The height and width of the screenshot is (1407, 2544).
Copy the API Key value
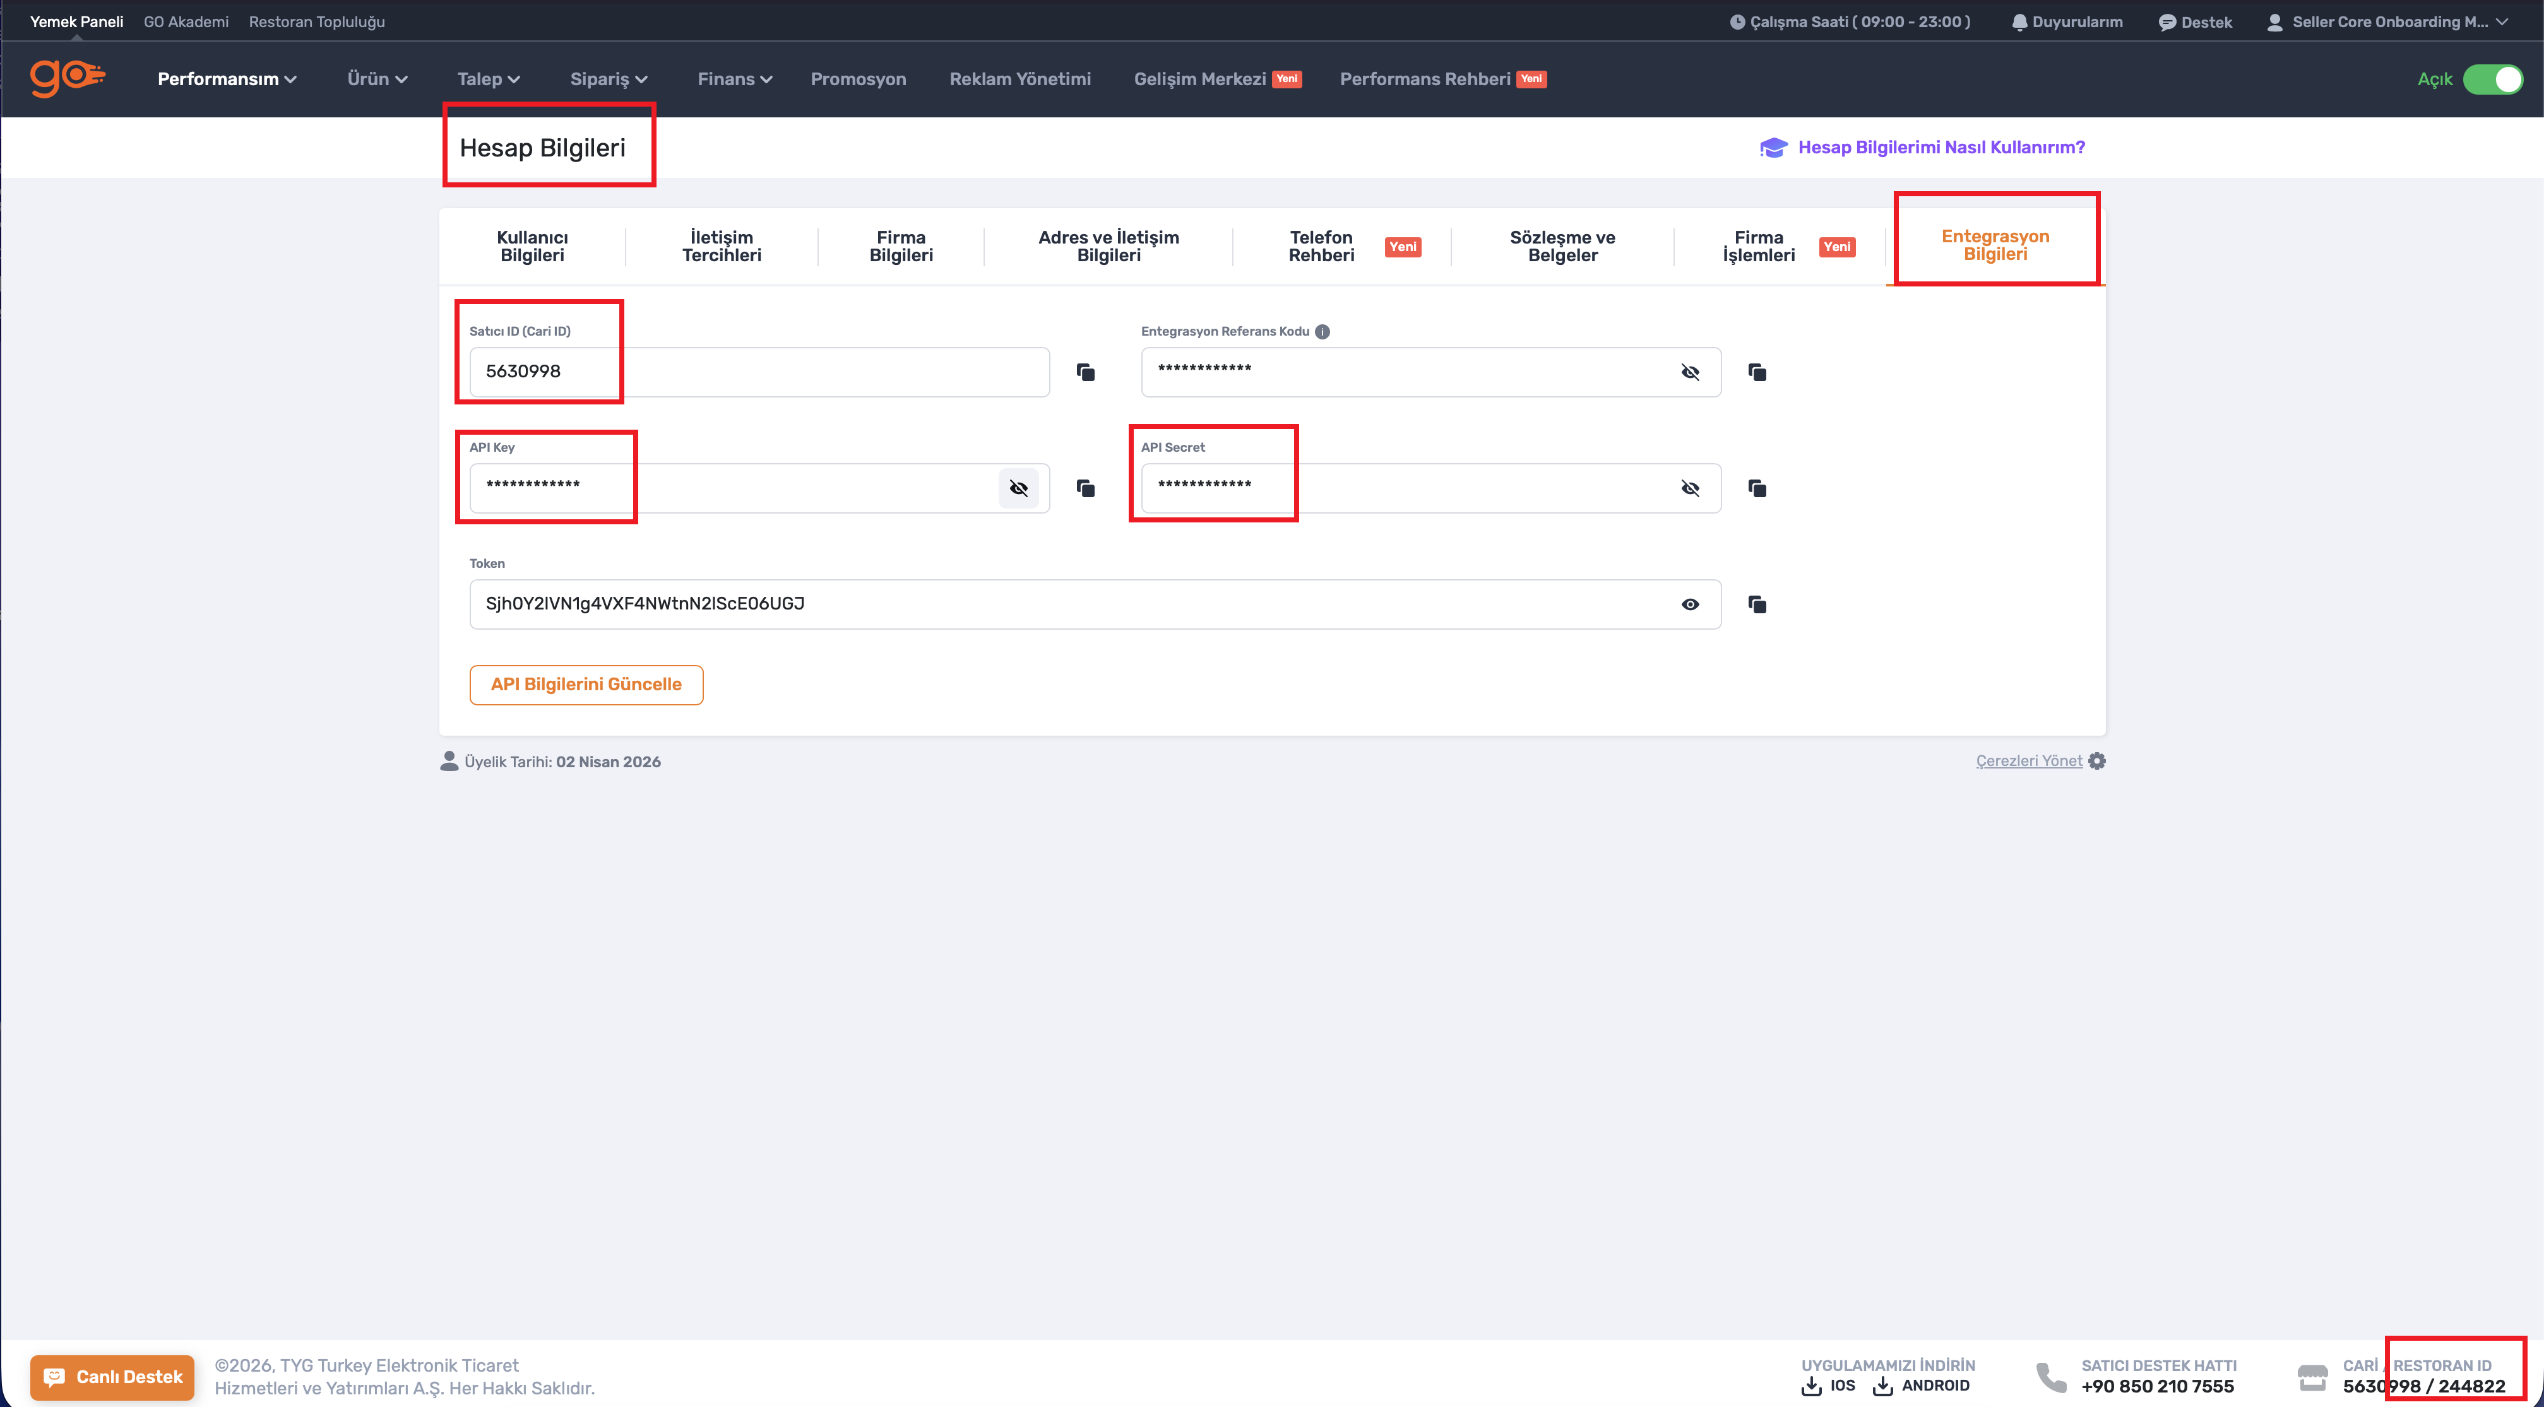pyautogui.click(x=1085, y=489)
